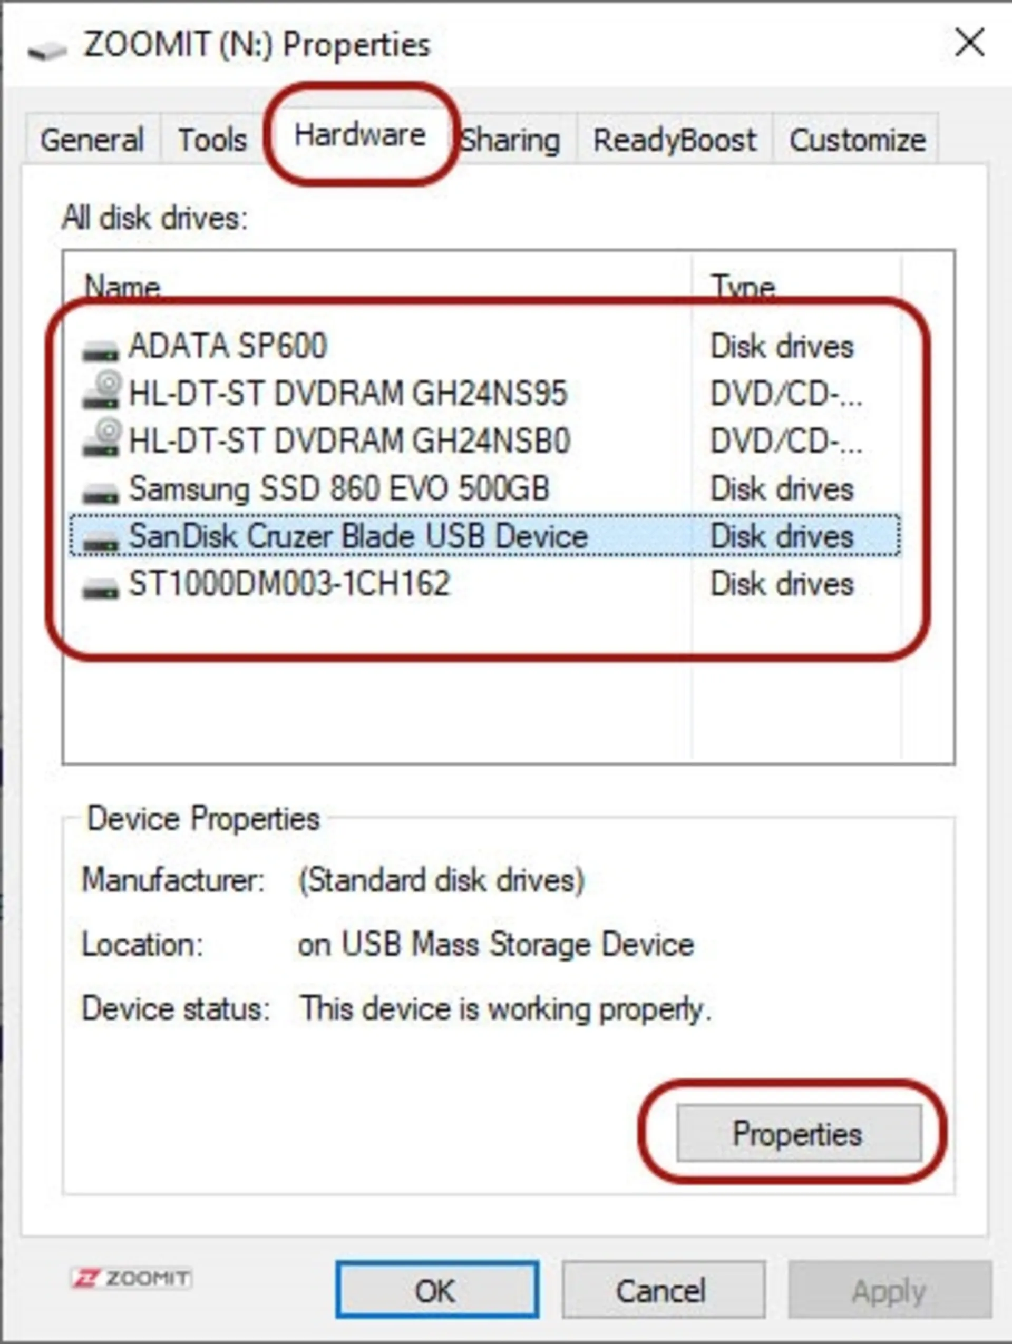Click the ST1000DM003 disk drive icon
This screenshot has height=1344, width=1012.
(x=100, y=587)
